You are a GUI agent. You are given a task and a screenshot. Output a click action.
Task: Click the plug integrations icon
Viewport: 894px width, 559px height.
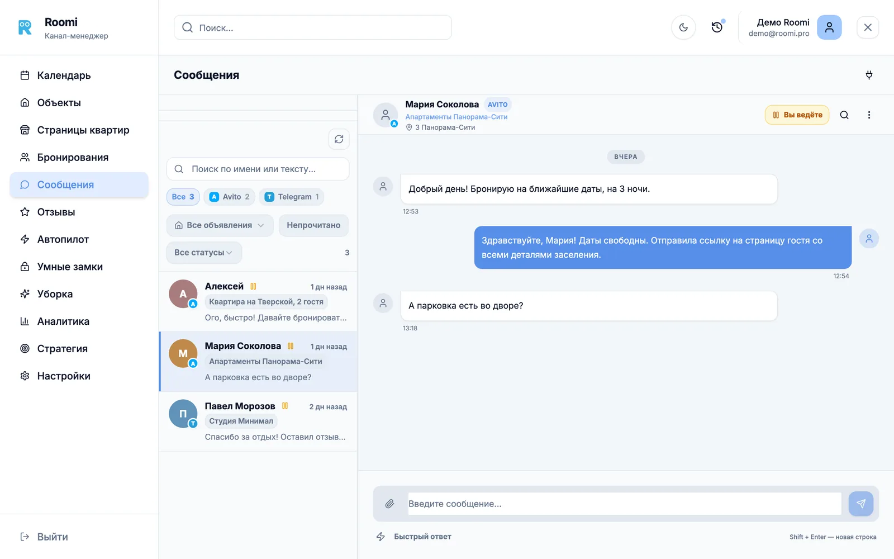click(x=869, y=75)
